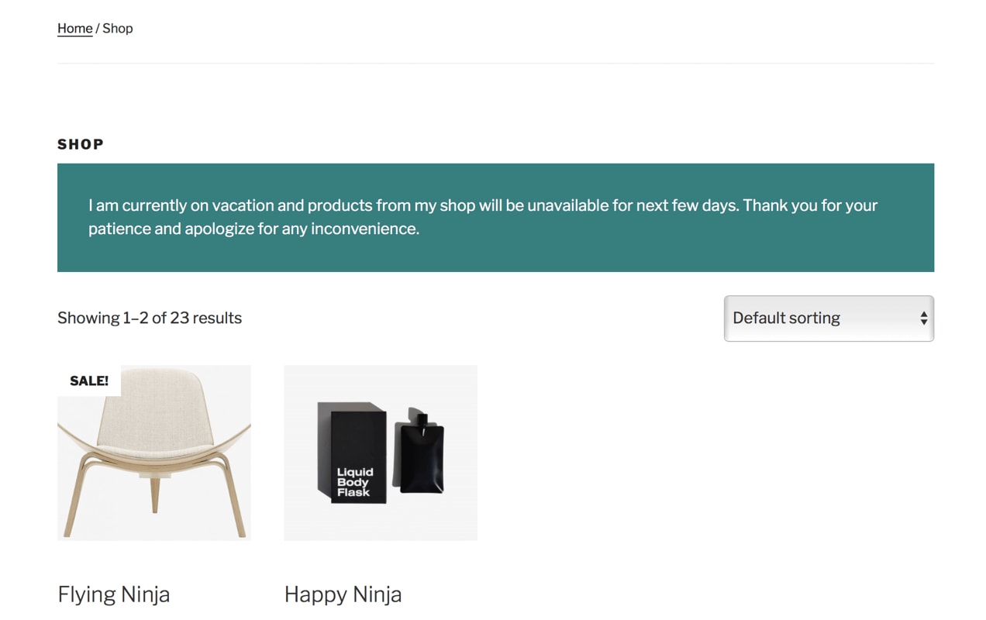The width and height of the screenshot is (986, 620).
Task: Click the Shop breadcrumb text
Action: pyautogui.click(x=118, y=29)
